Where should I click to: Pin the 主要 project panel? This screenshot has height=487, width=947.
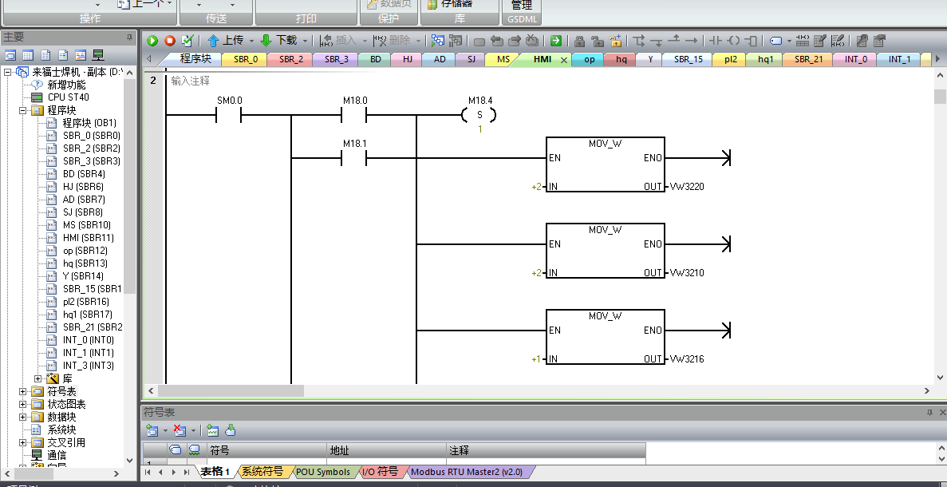(x=129, y=38)
